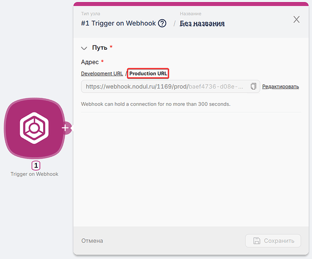Click the pink Webhook trigger node icon
Viewport: 312px width, 259px height.
[34, 128]
